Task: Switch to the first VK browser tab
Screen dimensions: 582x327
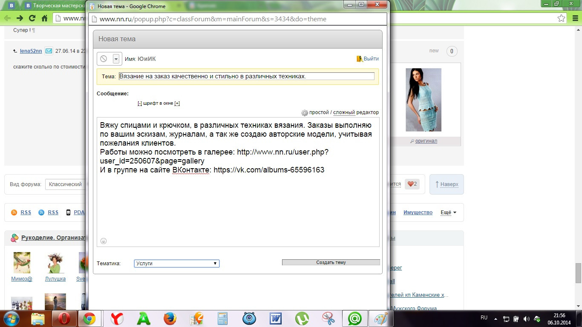Action: click(12, 6)
